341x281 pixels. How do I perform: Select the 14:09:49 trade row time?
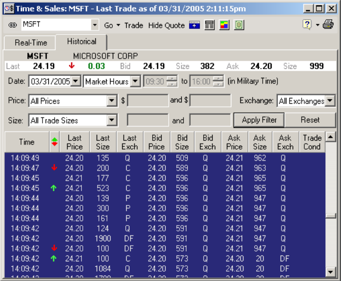(x=25, y=158)
